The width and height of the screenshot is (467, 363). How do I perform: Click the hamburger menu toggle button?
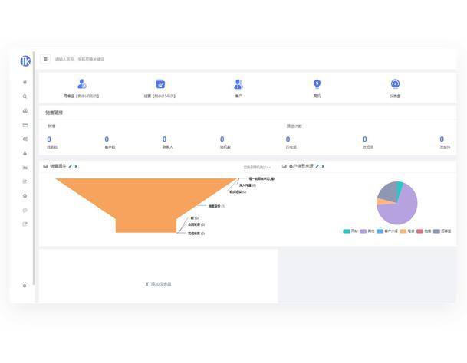tap(45, 59)
